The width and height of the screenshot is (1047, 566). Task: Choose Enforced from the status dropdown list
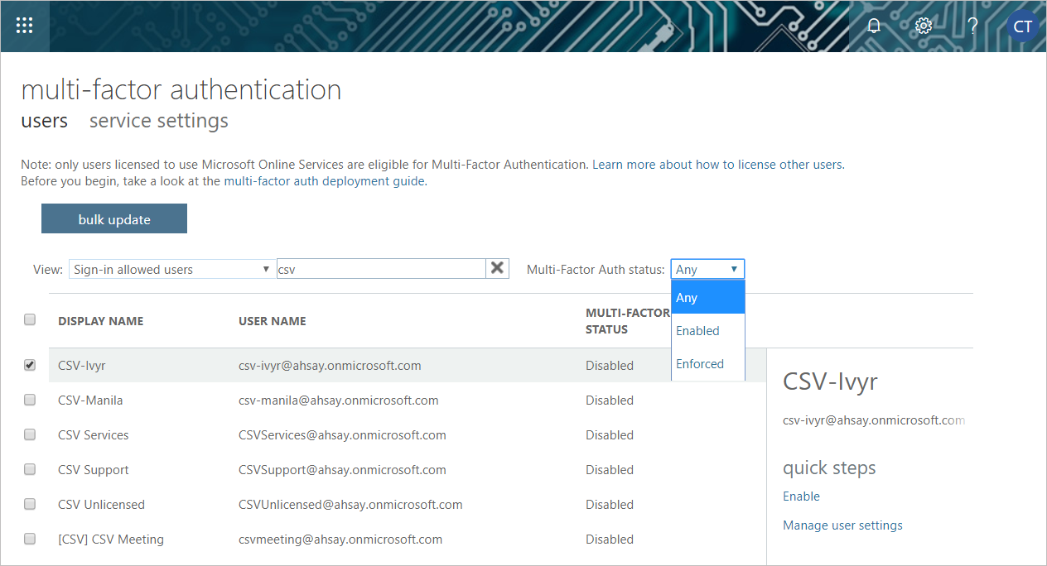point(700,364)
